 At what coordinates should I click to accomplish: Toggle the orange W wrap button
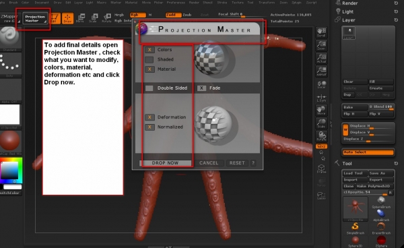click(345, 129)
